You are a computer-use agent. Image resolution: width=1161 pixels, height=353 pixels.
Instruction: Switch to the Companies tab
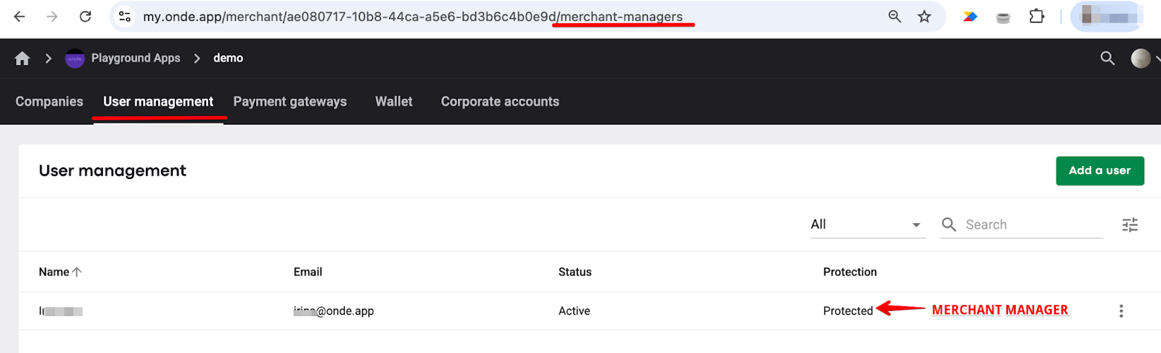click(x=49, y=101)
